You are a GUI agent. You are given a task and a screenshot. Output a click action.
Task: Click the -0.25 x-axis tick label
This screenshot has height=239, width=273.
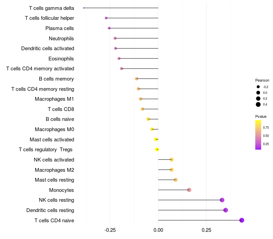(110, 230)
